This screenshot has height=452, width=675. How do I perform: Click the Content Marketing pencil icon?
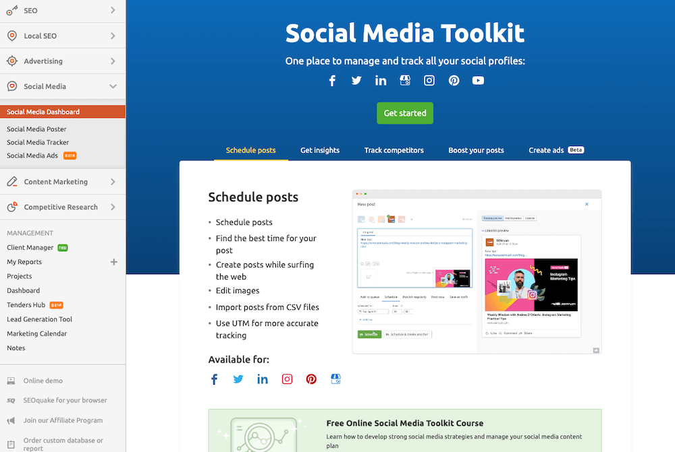coord(12,182)
